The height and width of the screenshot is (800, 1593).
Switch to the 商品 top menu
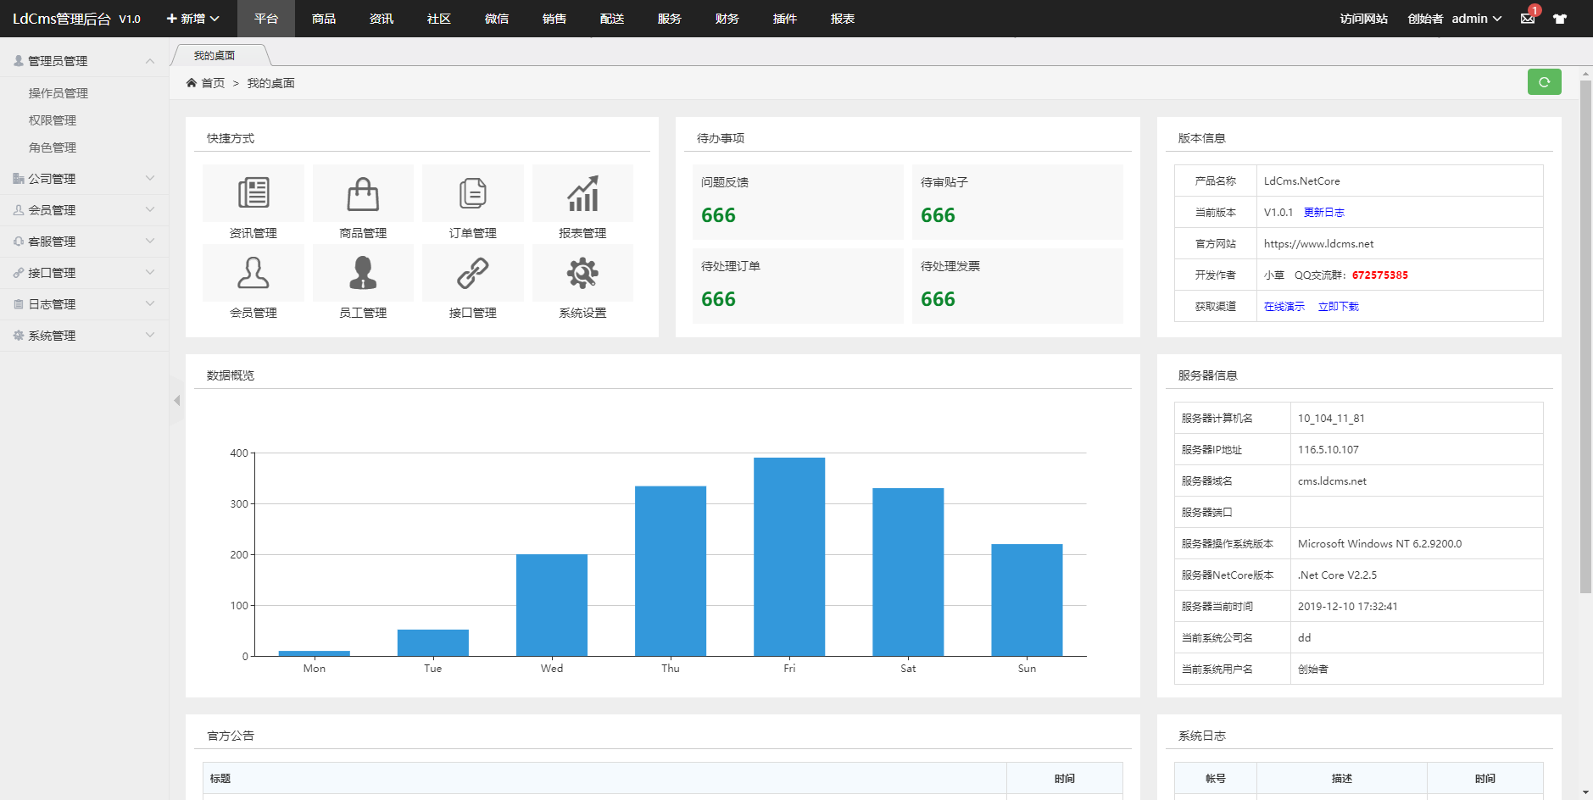click(x=323, y=19)
